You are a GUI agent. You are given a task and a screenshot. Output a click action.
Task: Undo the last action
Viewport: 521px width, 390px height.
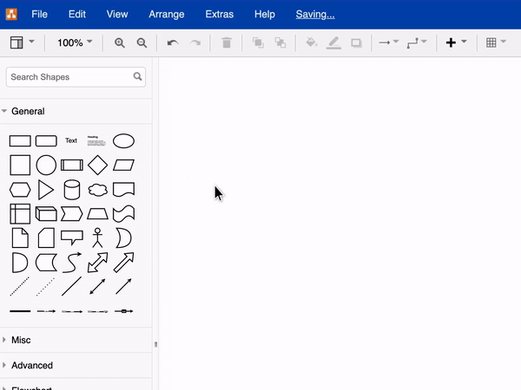(x=173, y=42)
